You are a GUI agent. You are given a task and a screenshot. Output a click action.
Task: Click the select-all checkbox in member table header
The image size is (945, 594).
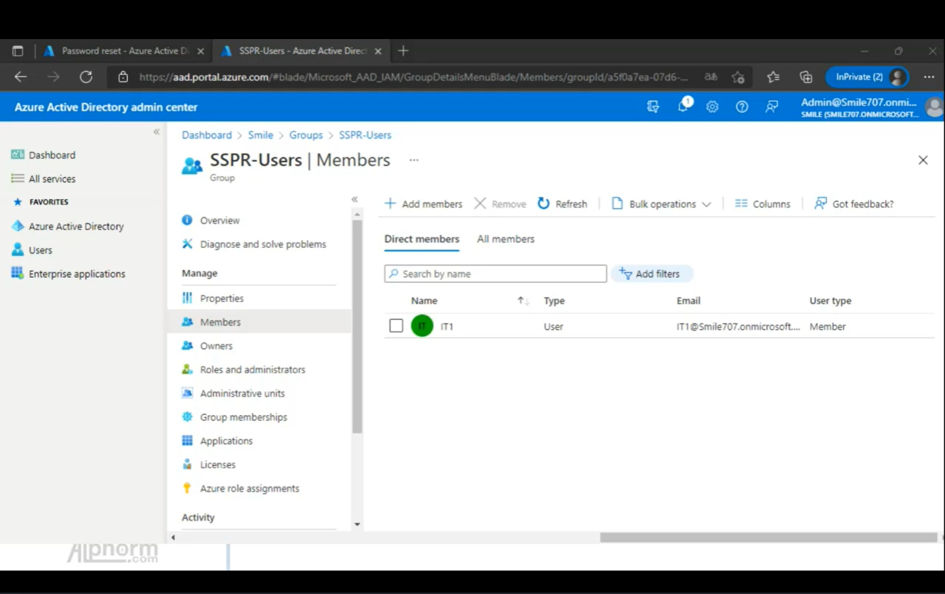[396, 301]
